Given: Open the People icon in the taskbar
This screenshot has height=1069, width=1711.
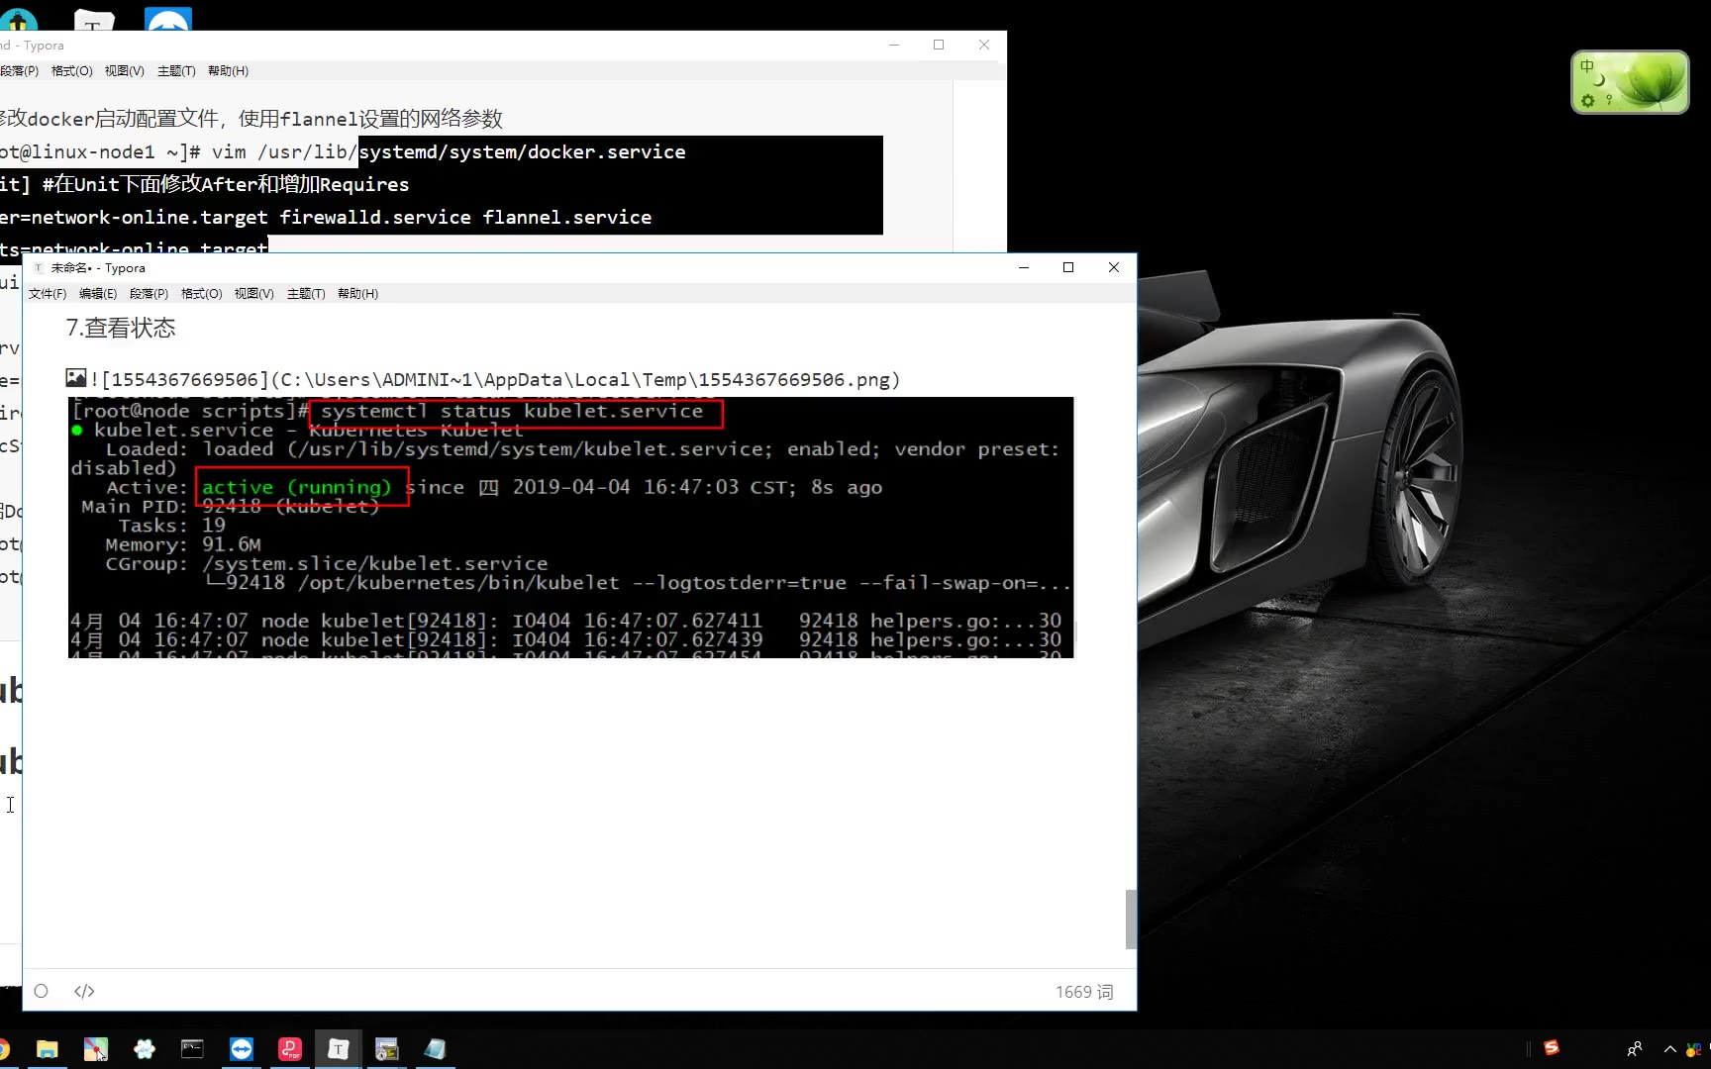Looking at the screenshot, I should click(x=1634, y=1049).
